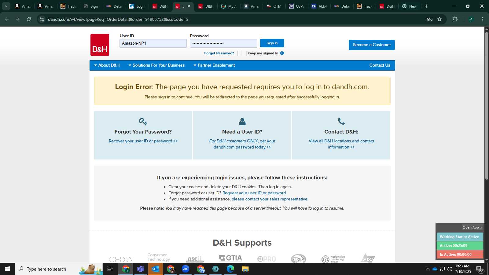
Task: Open Request your user ID or password link
Action: pos(254,193)
